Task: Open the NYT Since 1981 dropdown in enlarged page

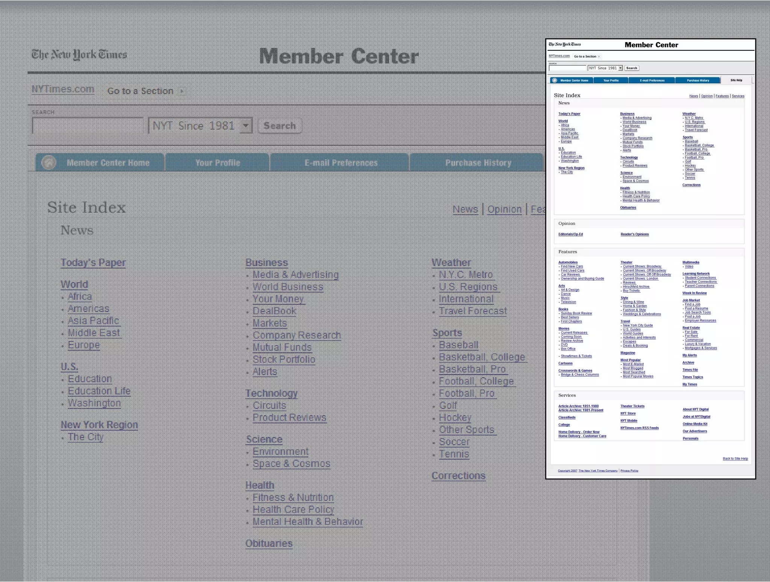Action: (x=246, y=125)
